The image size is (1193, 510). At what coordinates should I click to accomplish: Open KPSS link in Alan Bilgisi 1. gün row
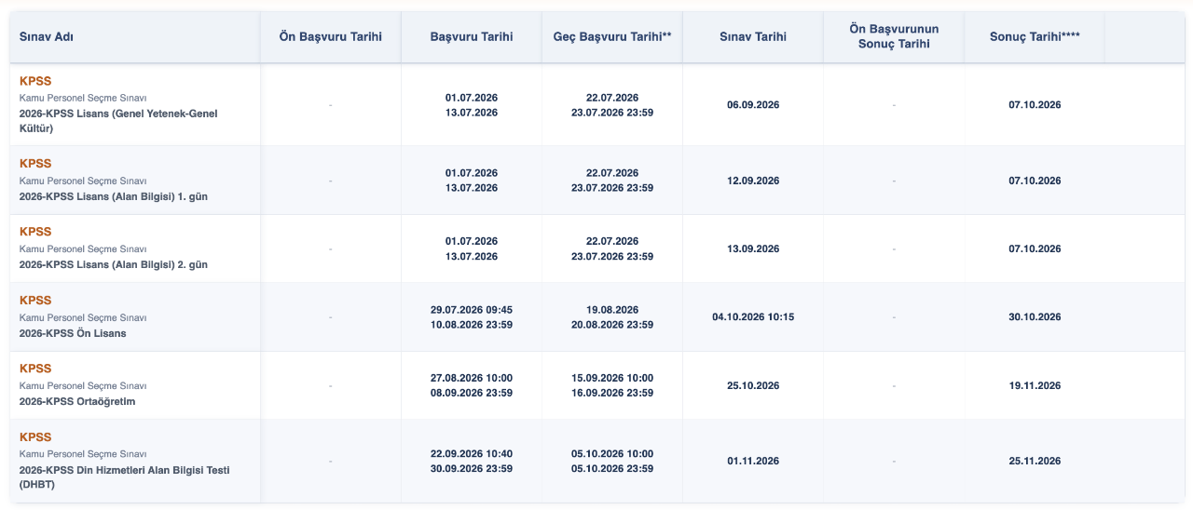coord(35,164)
